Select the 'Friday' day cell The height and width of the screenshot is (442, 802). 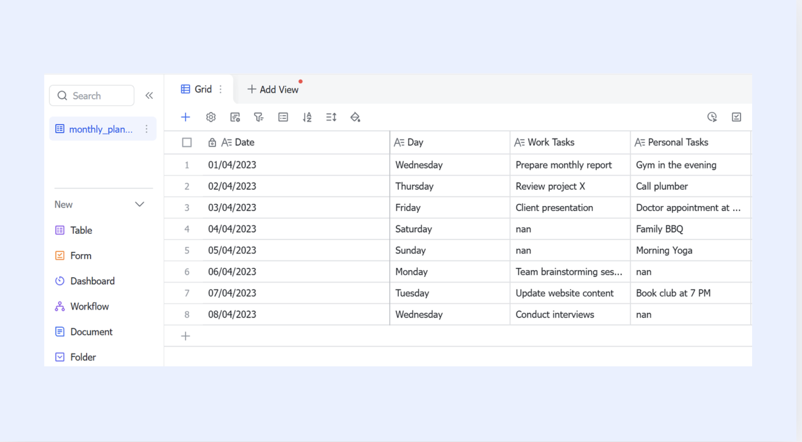pyautogui.click(x=450, y=208)
